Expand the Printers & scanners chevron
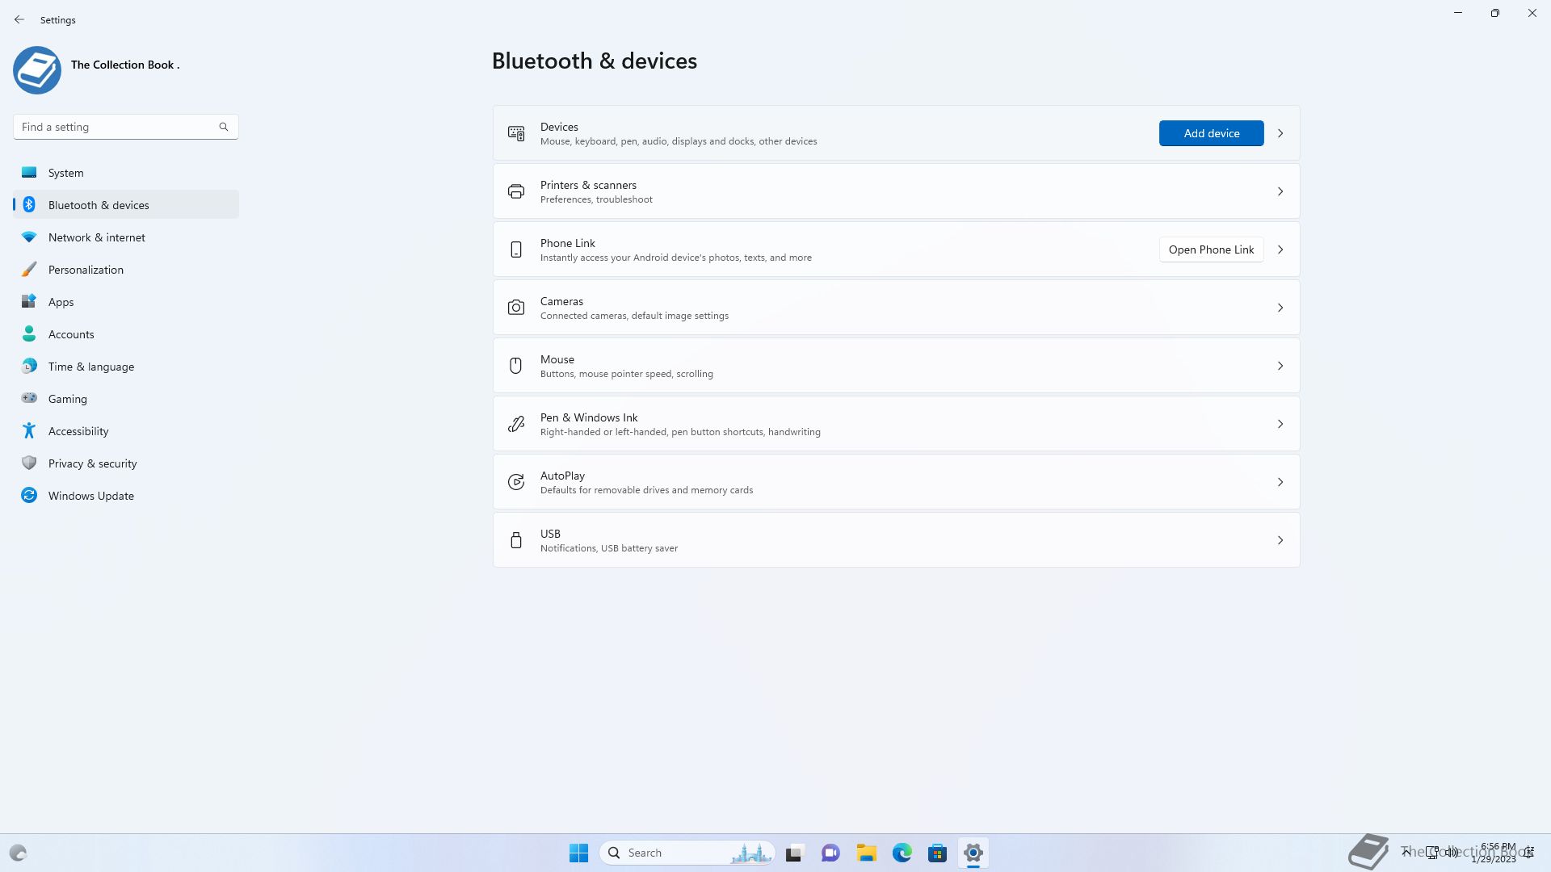Screen dimensions: 1551x872 pyautogui.click(x=1280, y=191)
